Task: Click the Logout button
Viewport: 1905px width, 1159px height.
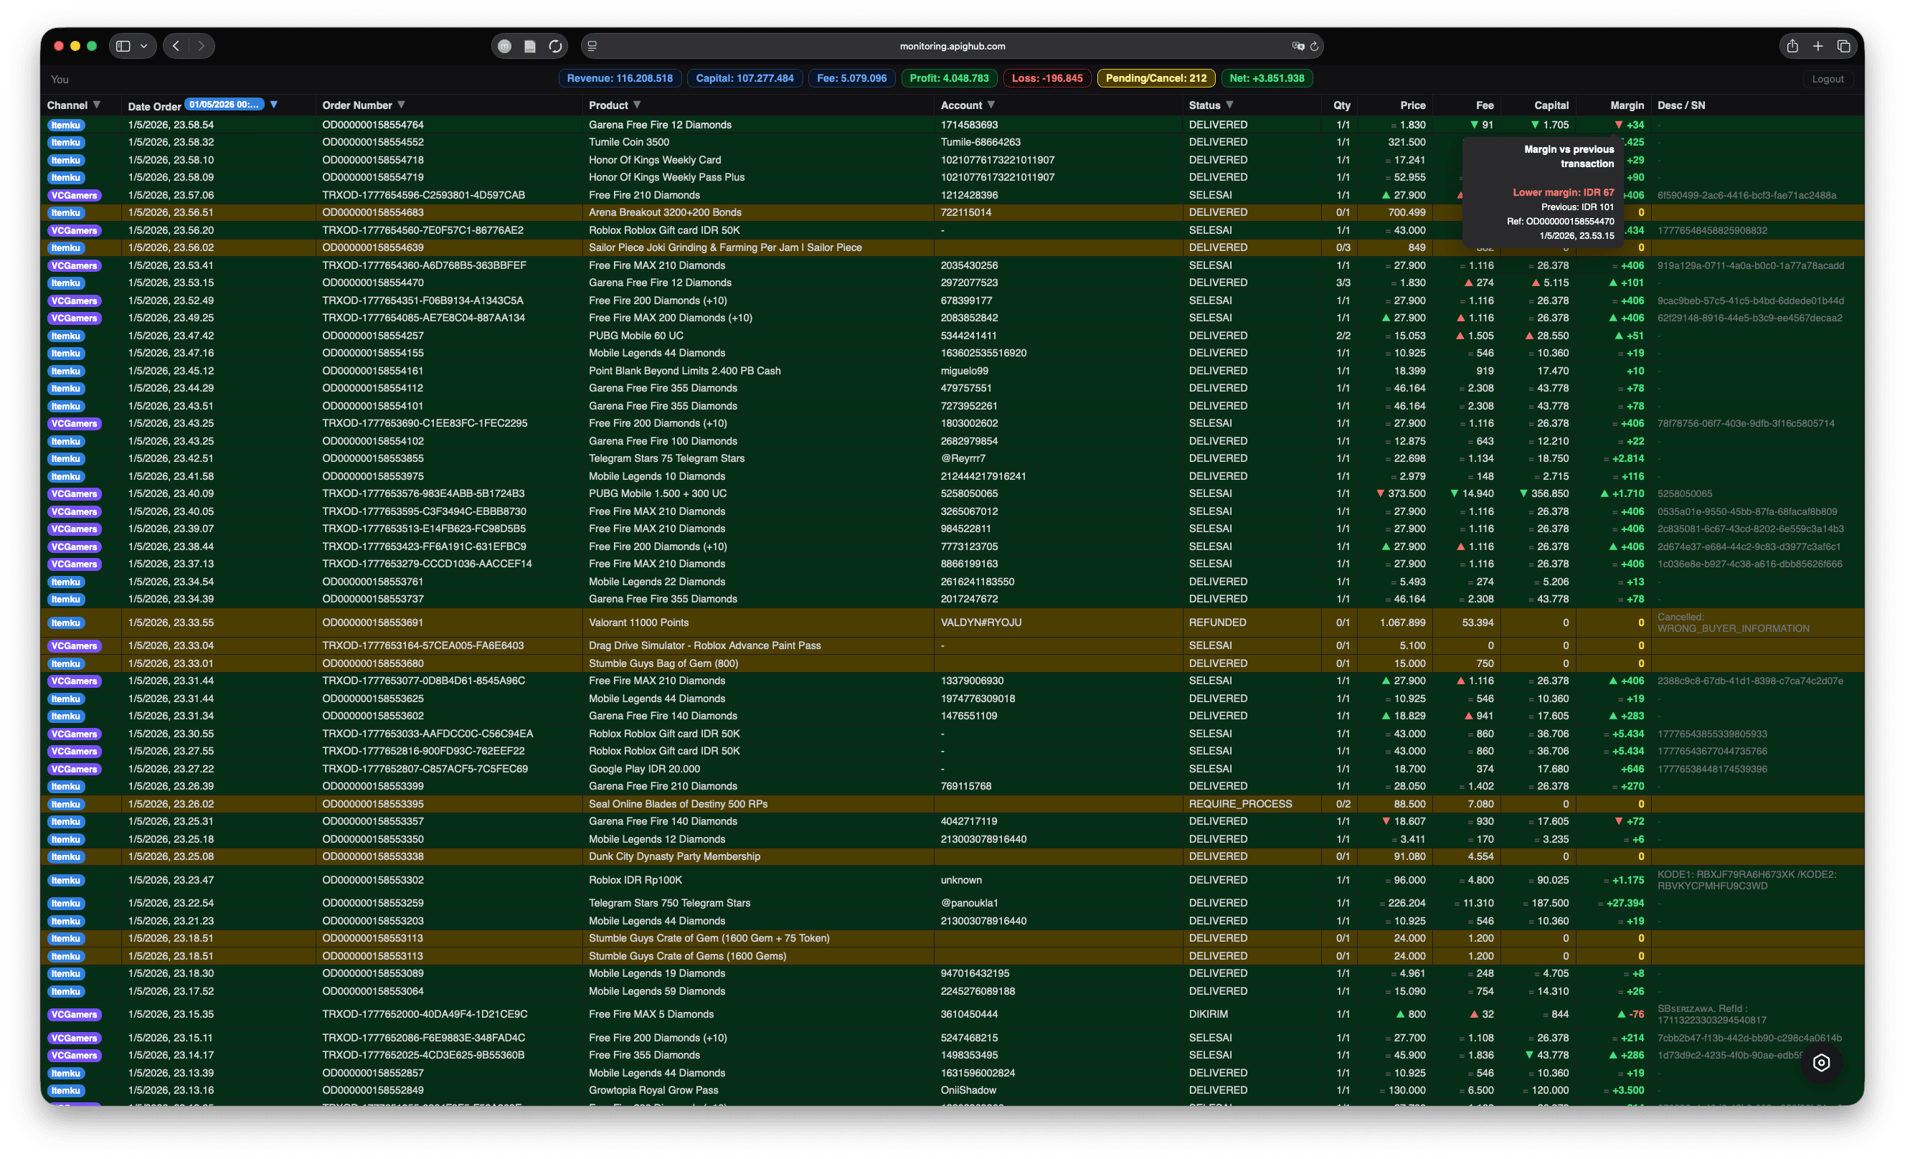Action: tap(1828, 79)
